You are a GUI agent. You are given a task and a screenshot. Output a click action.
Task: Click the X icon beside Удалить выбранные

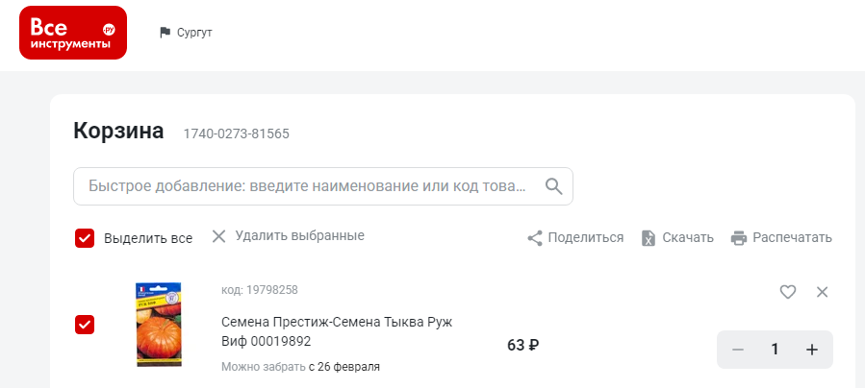tap(219, 236)
